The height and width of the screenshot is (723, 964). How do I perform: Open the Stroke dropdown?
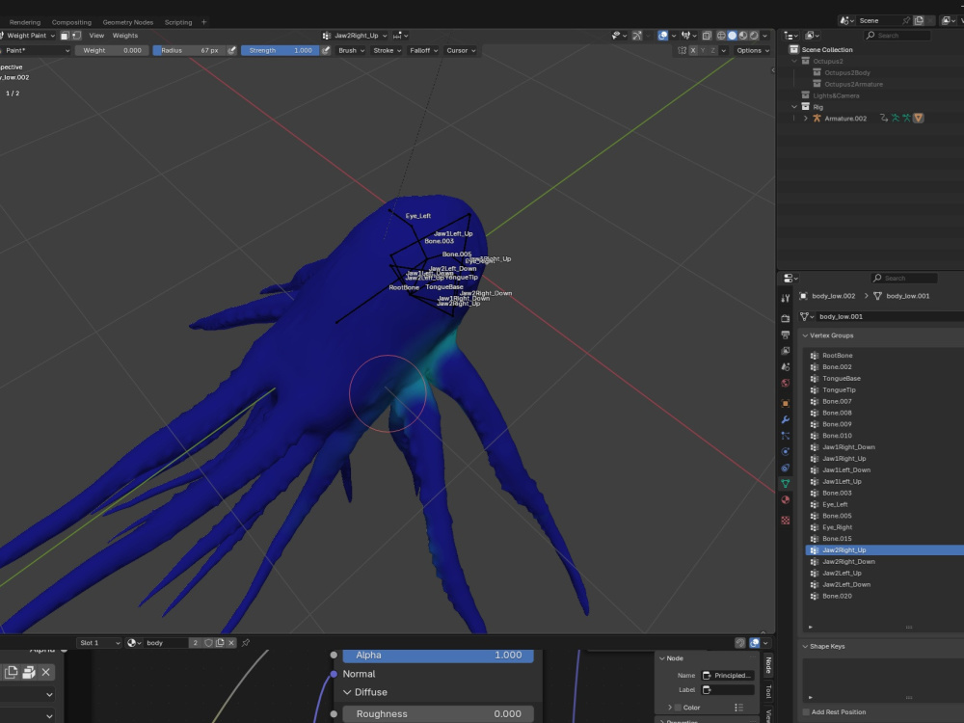(x=387, y=50)
